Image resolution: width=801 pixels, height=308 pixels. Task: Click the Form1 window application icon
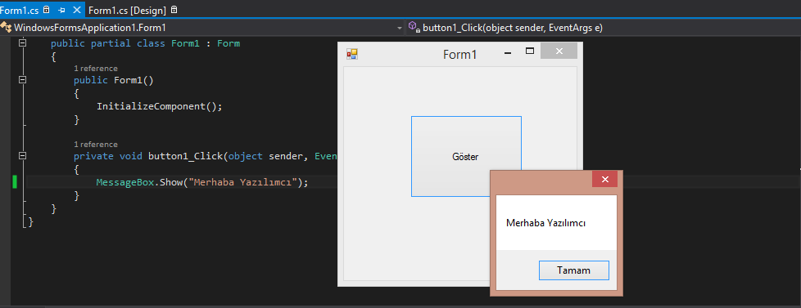tap(352, 54)
